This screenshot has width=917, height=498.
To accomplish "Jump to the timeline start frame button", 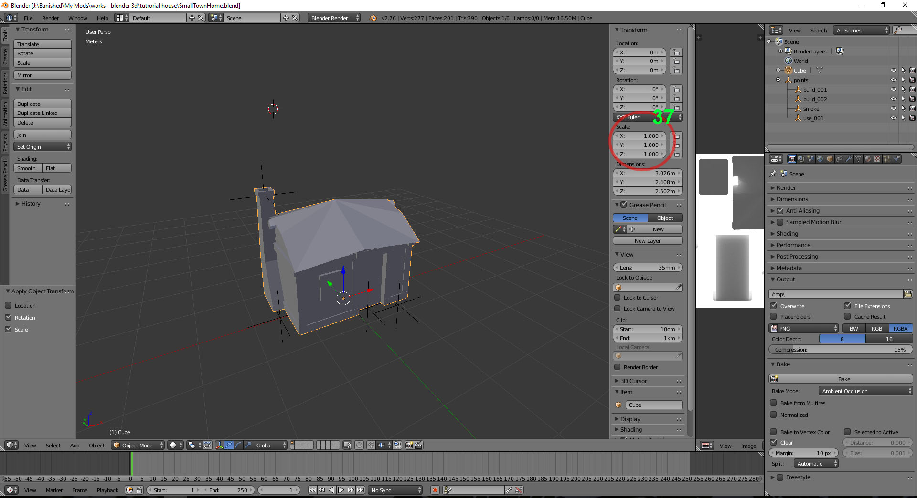I will click(x=312, y=490).
